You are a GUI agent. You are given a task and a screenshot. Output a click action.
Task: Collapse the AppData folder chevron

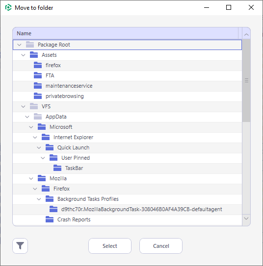(27, 117)
